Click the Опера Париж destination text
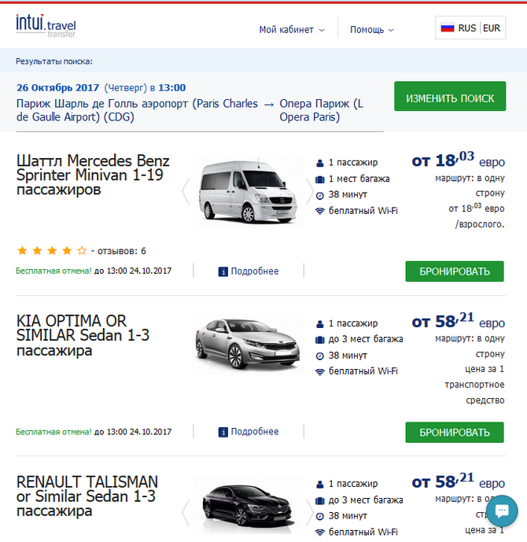The image size is (527, 542). 322,110
